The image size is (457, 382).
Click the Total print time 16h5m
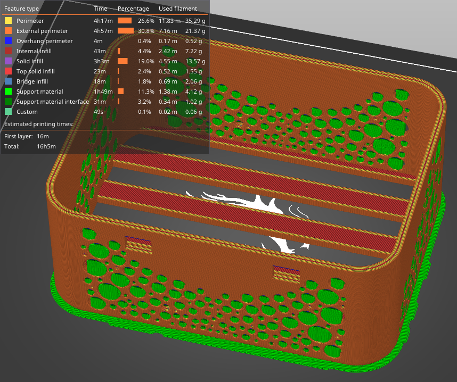[46, 146]
